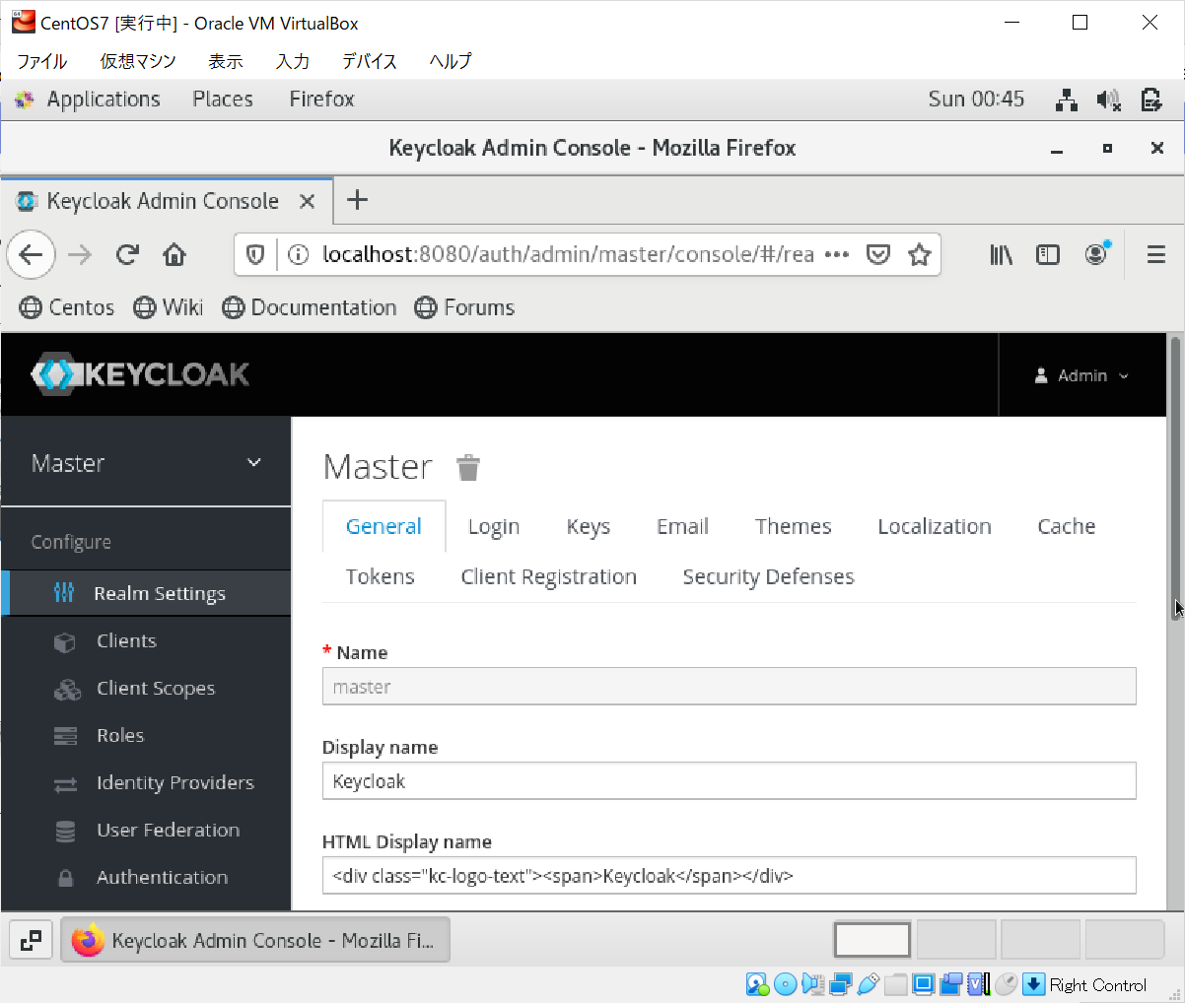This screenshot has height=1003, width=1185.
Task: Select the General tab
Action: pyautogui.click(x=384, y=526)
